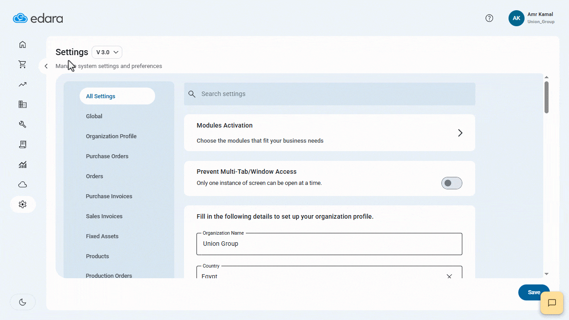Open the building icon in sidebar
Viewport: 569px width, 320px height.
point(23,104)
